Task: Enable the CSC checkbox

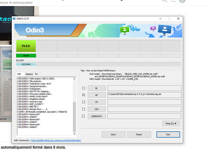Action: (x=84, y=109)
